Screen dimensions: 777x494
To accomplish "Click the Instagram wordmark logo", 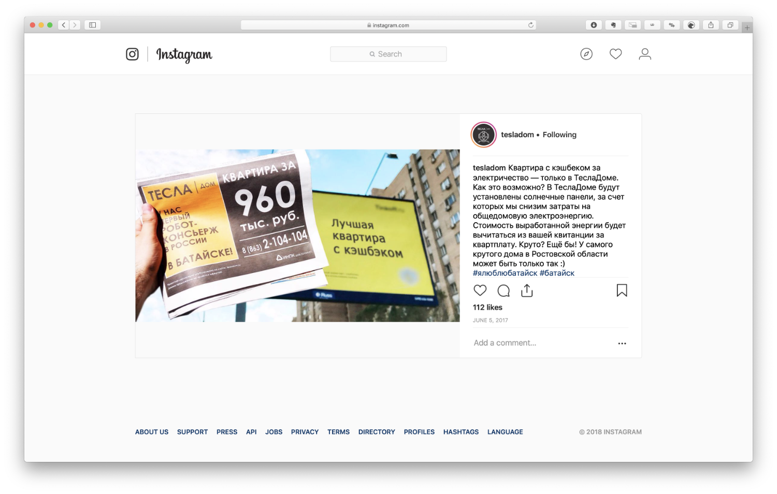I will tap(184, 55).
